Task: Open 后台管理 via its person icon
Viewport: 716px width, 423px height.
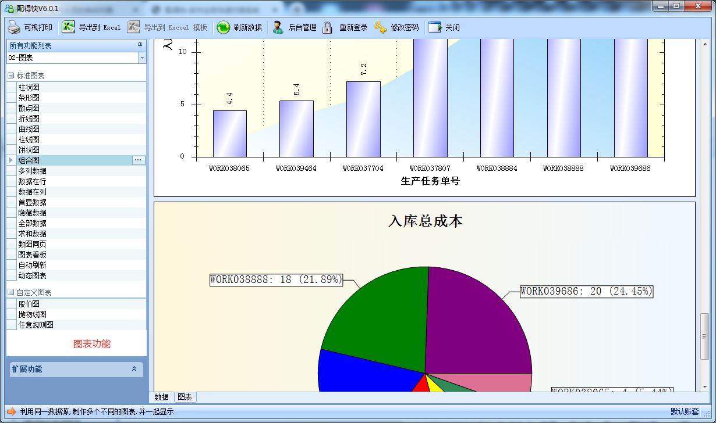Action: pyautogui.click(x=278, y=27)
